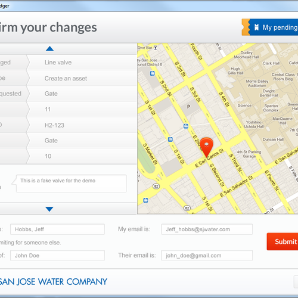Open the My pending requests button
Image resolution: width=298 pixels, height=298 pixels.
[x=270, y=27]
